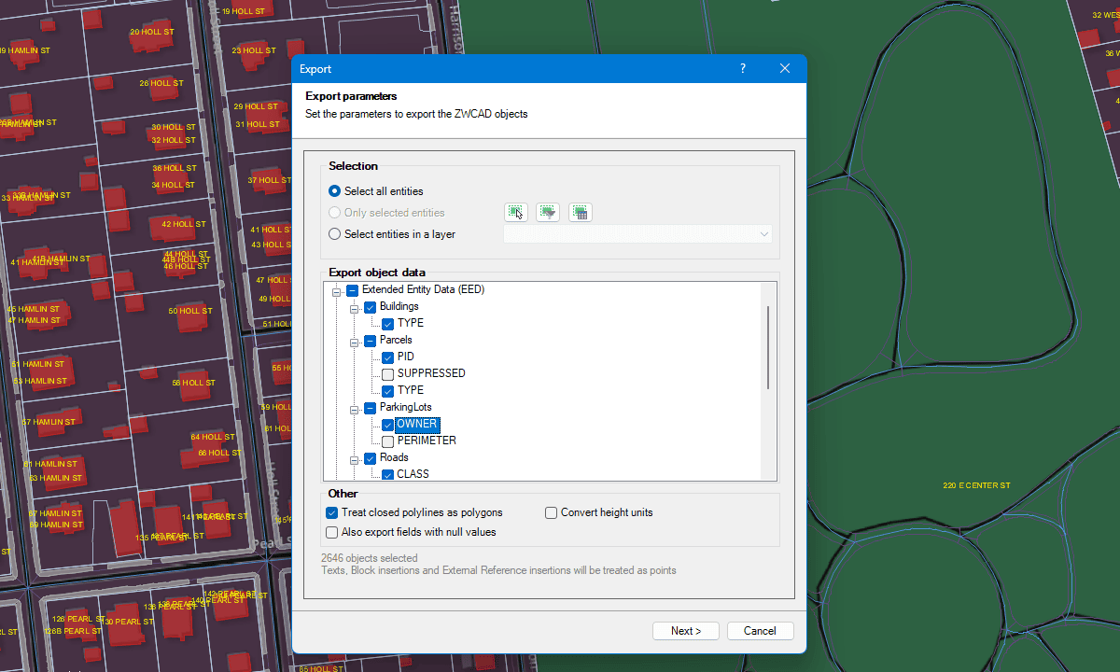Collapse the Parcels tree node
The height and width of the screenshot is (672, 1120).
(x=355, y=341)
